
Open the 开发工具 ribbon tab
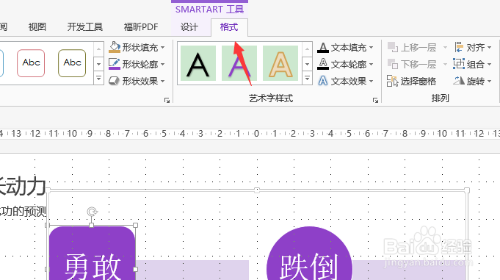pyautogui.click(x=85, y=26)
